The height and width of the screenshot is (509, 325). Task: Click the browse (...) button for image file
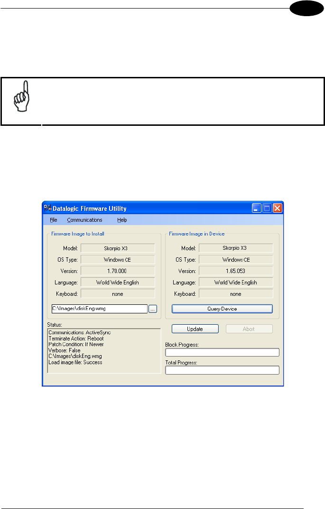[x=153, y=309]
